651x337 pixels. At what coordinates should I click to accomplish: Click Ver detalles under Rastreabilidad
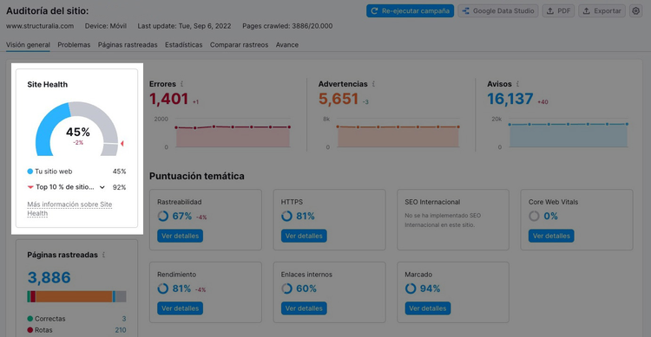click(x=180, y=236)
